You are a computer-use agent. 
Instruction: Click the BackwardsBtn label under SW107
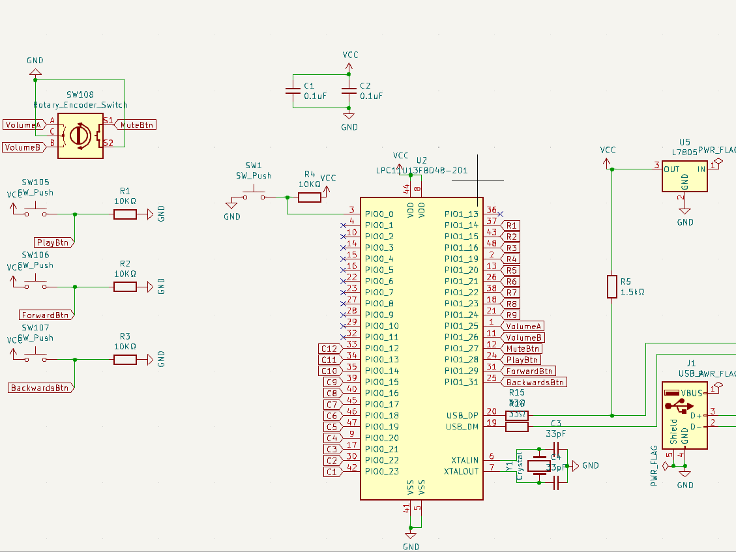pos(41,388)
